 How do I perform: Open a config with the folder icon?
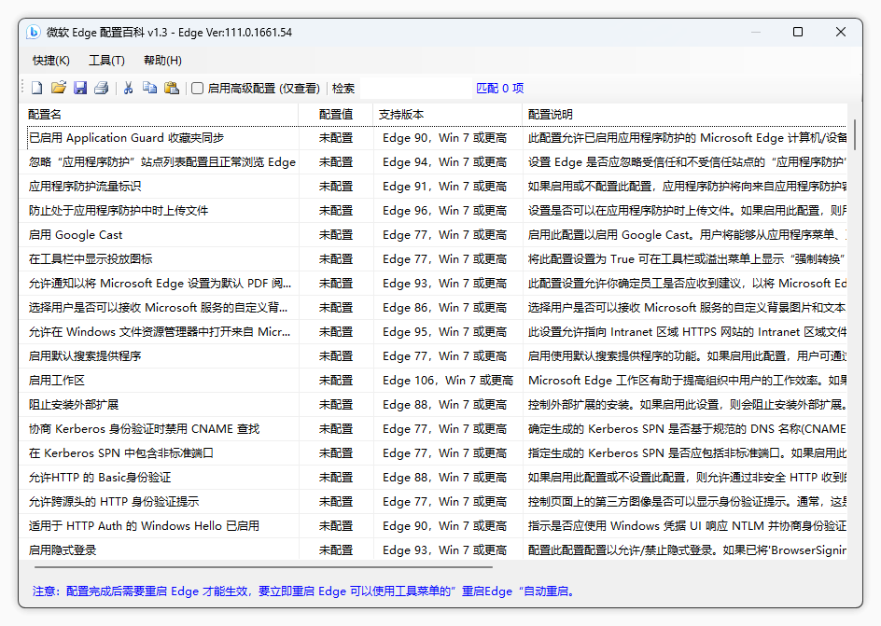click(59, 89)
